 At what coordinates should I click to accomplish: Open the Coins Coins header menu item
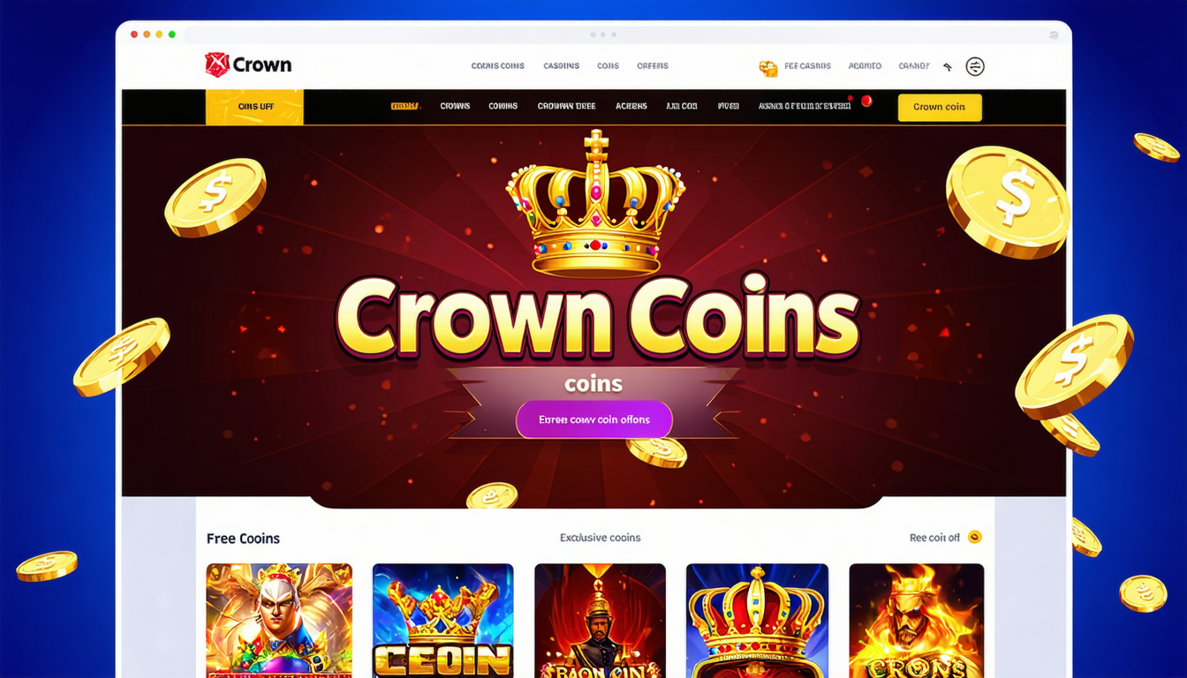498,66
